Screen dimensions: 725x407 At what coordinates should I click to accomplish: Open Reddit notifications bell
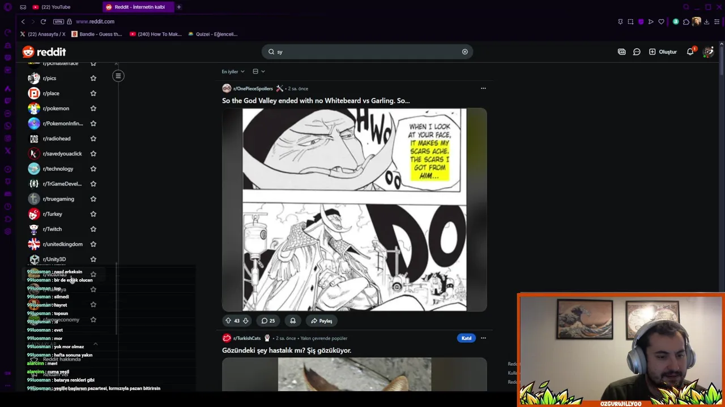tap(690, 51)
